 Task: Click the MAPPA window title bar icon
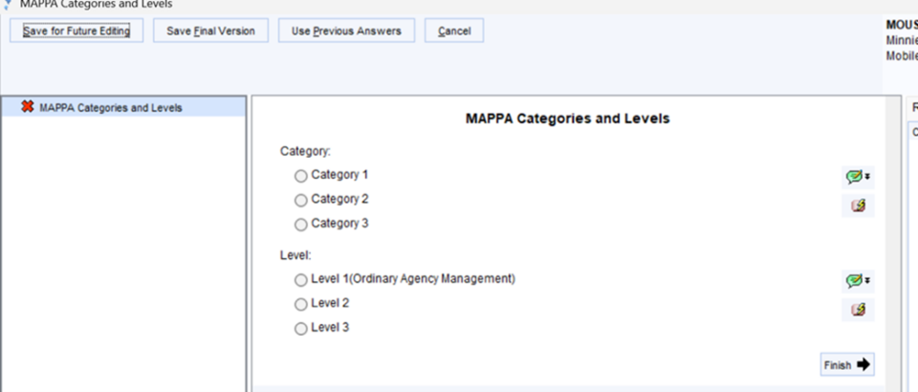point(9,4)
